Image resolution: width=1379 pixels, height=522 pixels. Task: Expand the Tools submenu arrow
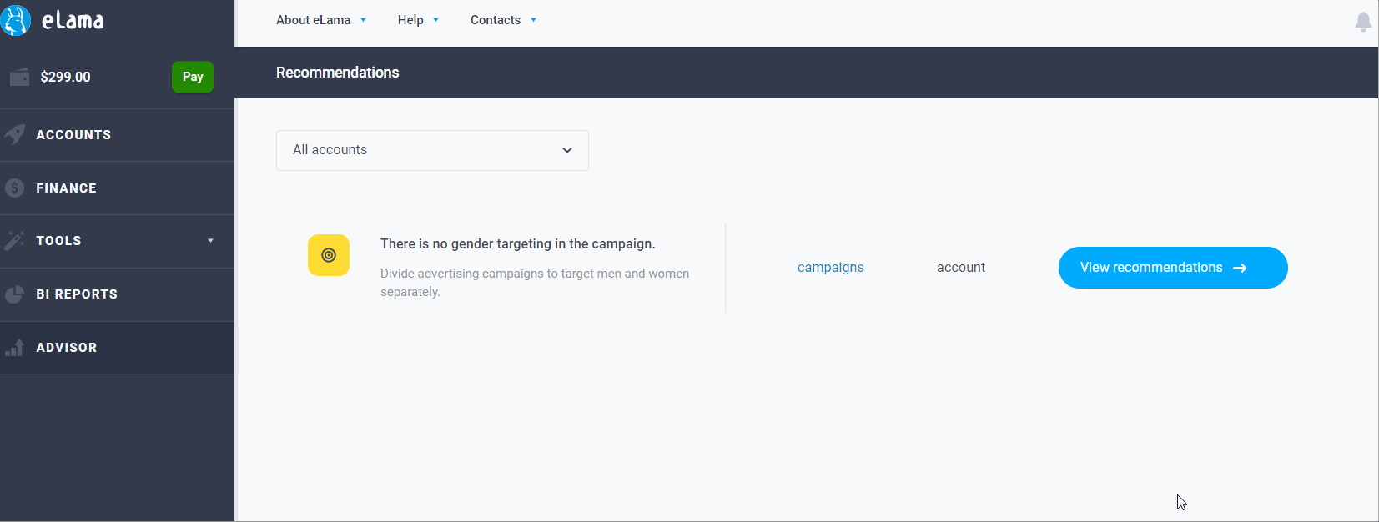(x=210, y=241)
